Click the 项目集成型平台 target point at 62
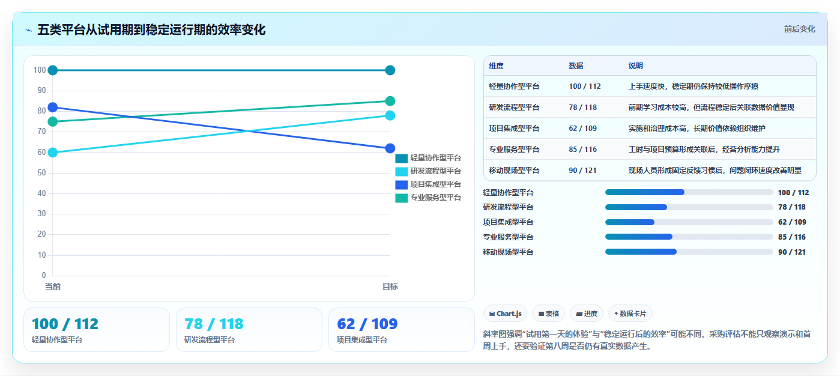 tap(390, 148)
